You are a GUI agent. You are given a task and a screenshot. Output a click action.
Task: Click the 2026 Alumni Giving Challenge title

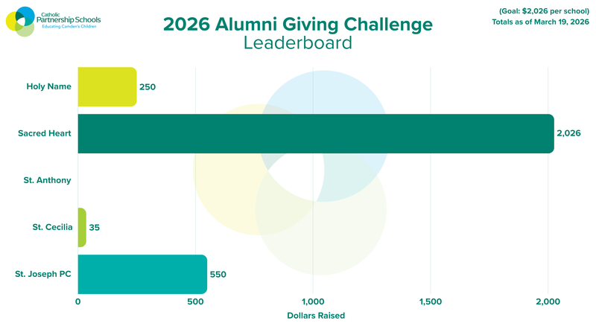coord(297,24)
